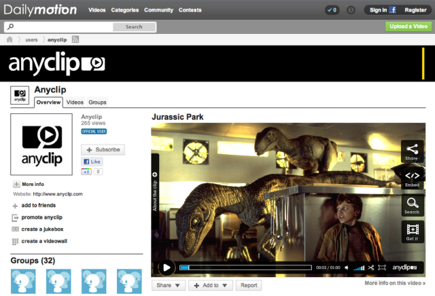Image resolution: width=435 pixels, height=296 pixels.
Task: Adjust the volume level bars
Action: pyautogui.click(x=359, y=268)
